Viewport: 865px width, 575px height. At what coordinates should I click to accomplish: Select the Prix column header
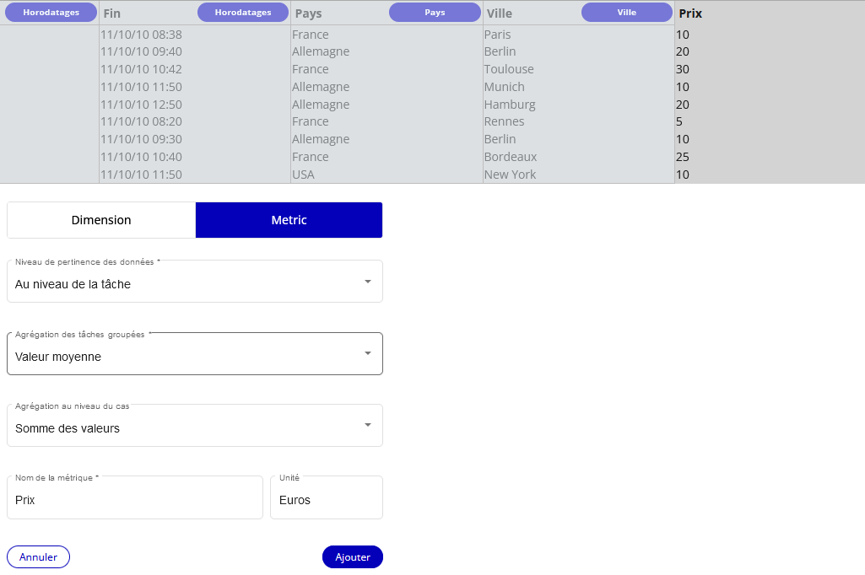[x=690, y=13]
